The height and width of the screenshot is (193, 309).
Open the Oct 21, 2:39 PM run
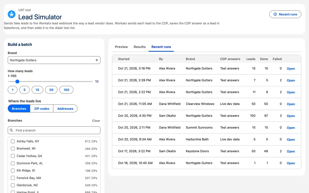291,81
